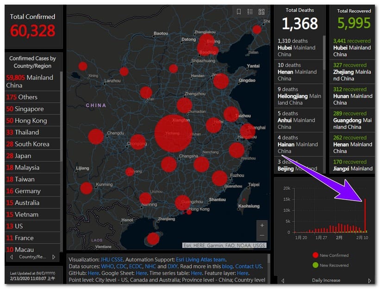Select Hubei 1,310 deaths entry
The width and height of the screenshot is (380, 289).
pos(299,48)
